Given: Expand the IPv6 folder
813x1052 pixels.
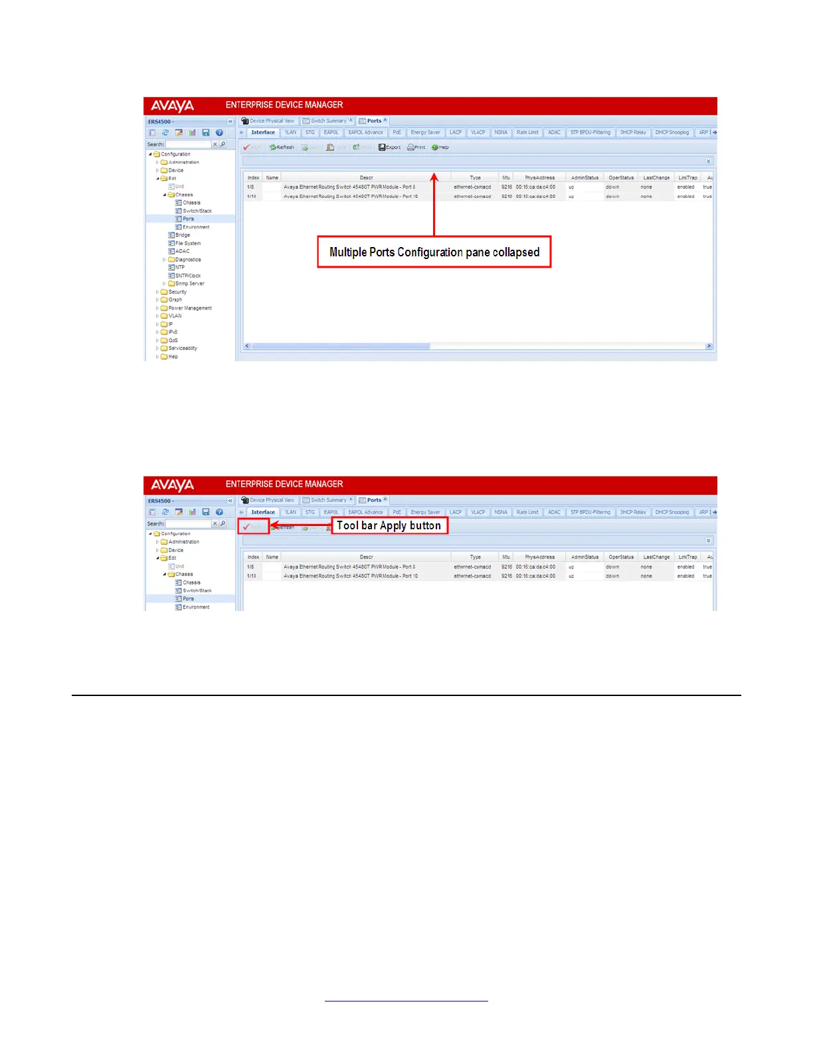Looking at the screenshot, I should click(x=157, y=332).
